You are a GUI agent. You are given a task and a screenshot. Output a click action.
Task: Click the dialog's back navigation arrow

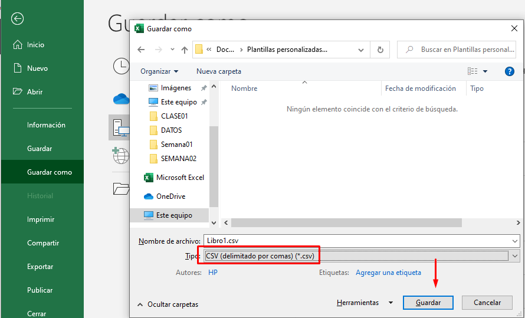[141, 50]
